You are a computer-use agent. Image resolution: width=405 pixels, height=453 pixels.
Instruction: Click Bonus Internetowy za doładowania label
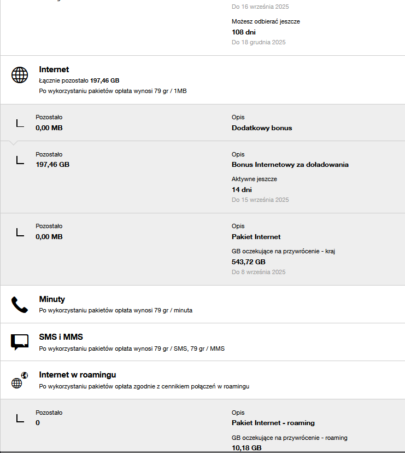click(290, 165)
